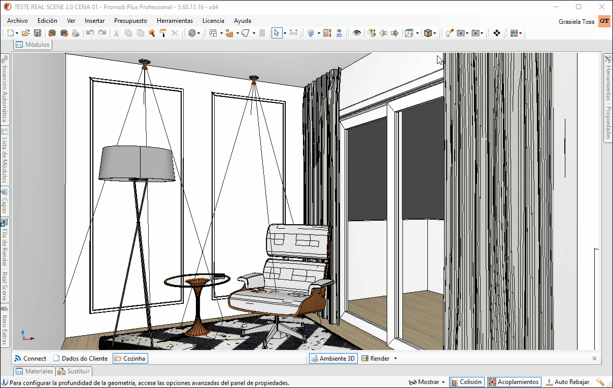Expand the budget dollar icon dropdown
Viewport: 613px width, 388px height.
[x=198, y=33]
